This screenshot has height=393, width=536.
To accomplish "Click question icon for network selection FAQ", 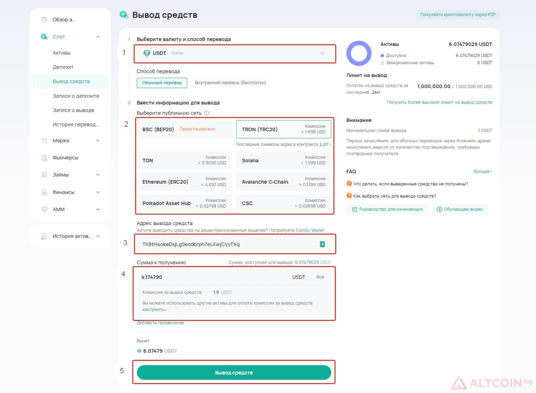I will point(349,196).
